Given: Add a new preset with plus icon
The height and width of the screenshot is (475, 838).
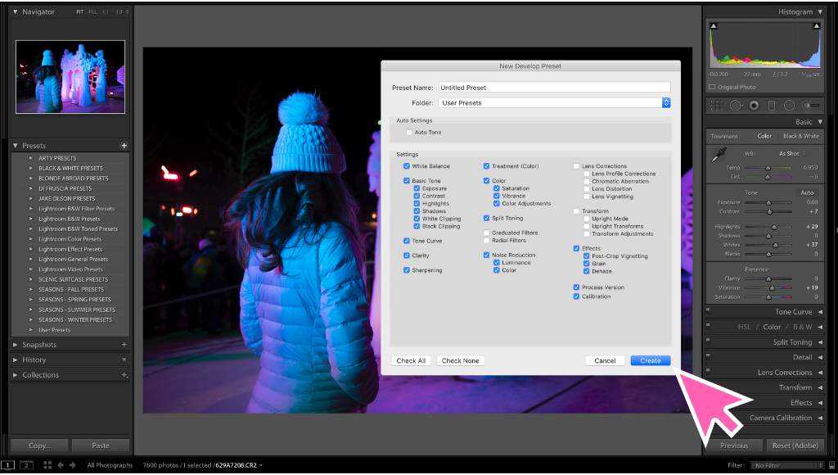Looking at the screenshot, I should [x=124, y=146].
